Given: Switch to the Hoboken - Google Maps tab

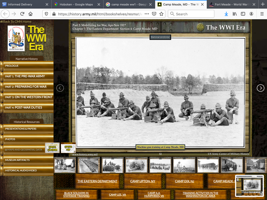Looking at the screenshot, I should 76,4.
